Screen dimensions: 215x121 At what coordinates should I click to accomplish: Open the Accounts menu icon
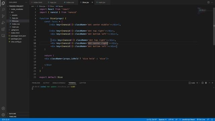click(3, 108)
